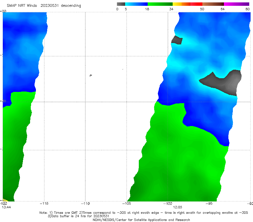Image resolution: width=253 pixels, height=222 pixels.
Task: Click the gray 0-5 segment of the color scale
Action: pyautogui.click(x=121, y=4)
